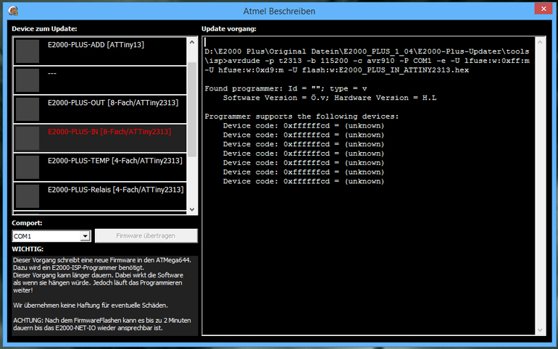Click the device list scrollbar thumb
558x349 pixels.
click(192, 109)
